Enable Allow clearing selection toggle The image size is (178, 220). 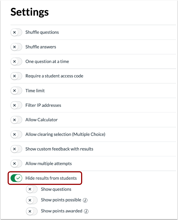16,134
